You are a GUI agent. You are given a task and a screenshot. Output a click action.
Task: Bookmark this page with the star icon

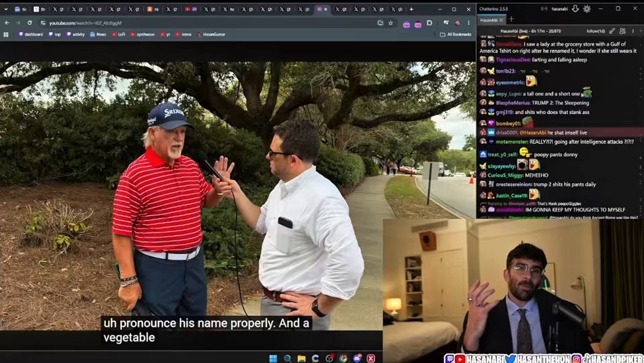[x=391, y=23]
